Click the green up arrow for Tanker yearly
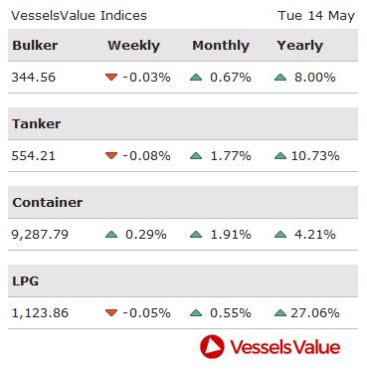Image resolution: width=367 pixels, height=375 pixels. tap(280, 155)
